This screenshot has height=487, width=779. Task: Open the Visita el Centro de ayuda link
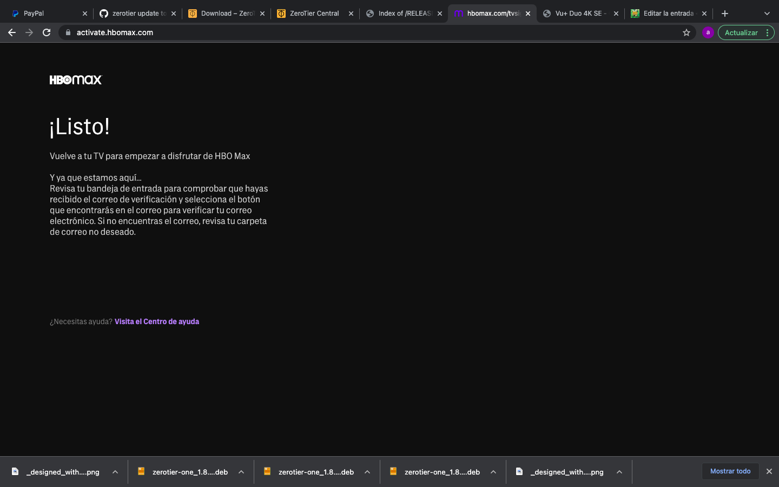(157, 321)
